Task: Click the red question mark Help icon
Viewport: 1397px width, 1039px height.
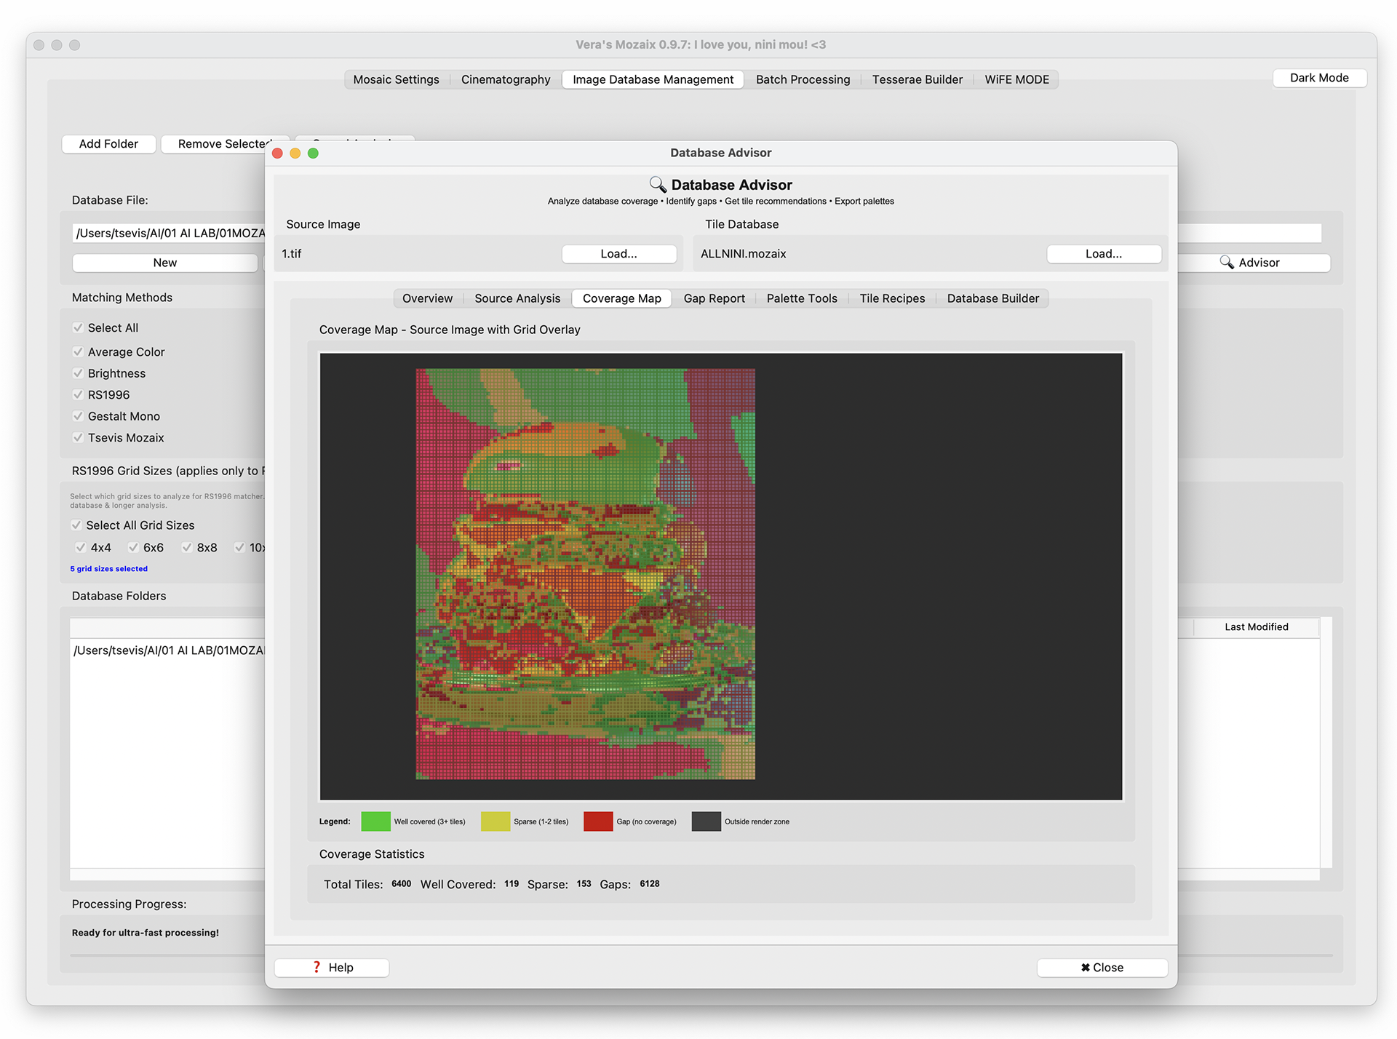Action: pyautogui.click(x=317, y=967)
